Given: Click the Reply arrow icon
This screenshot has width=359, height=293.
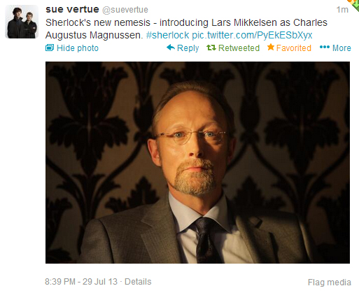Looking at the screenshot, I should click(x=171, y=48).
